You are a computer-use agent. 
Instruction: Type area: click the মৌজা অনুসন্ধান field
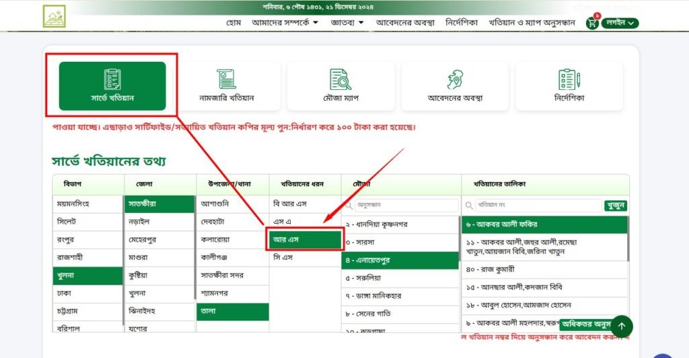[x=406, y=206]
